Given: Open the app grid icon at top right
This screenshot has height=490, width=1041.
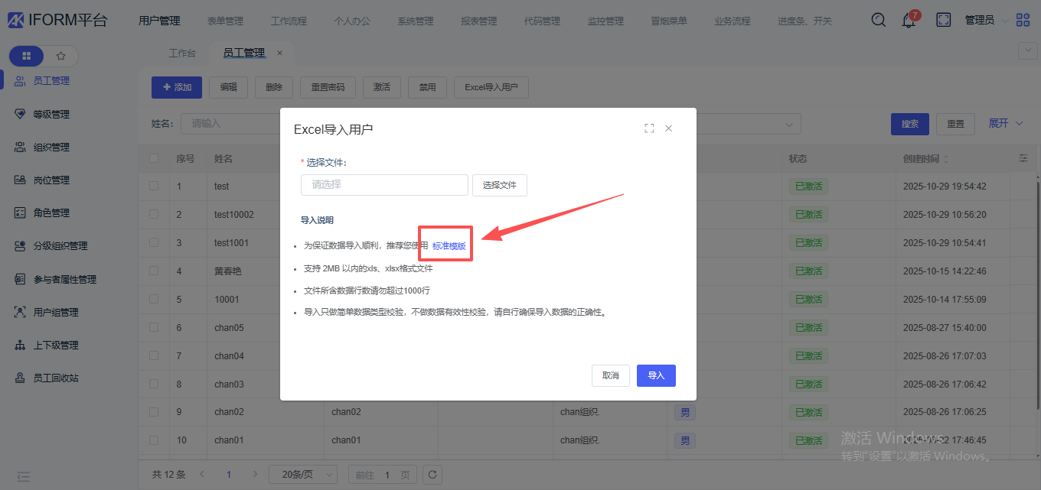Looking at the screenshot, I should point(1023,20).
